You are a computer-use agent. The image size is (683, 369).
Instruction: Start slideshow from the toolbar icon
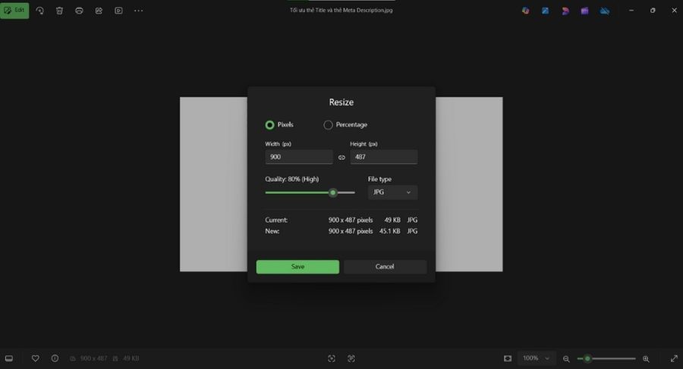[118, 11]
